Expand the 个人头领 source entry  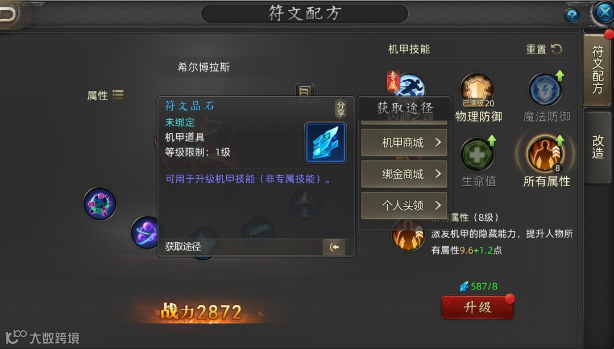[404, 205]
